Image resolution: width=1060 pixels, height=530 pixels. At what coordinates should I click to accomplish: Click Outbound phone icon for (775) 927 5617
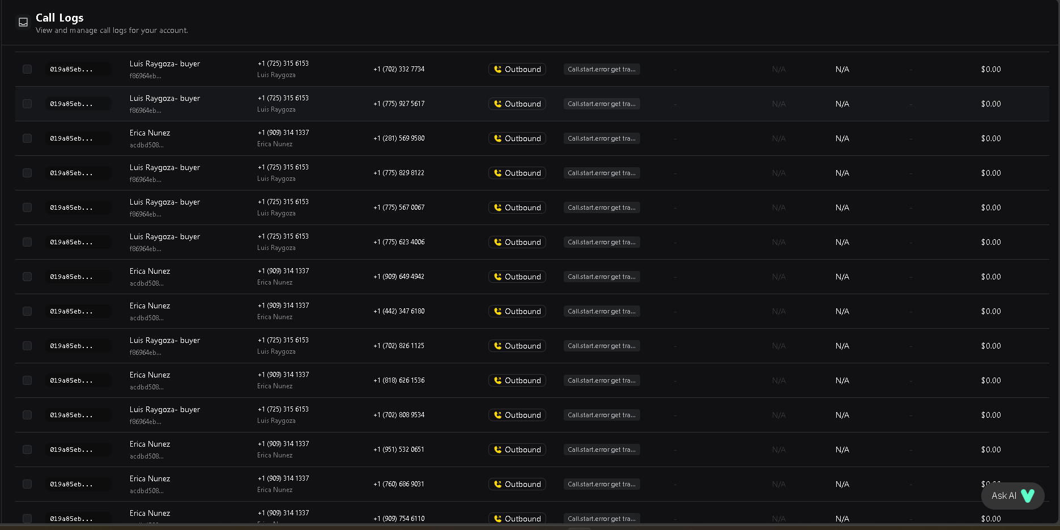pos(498,104)
